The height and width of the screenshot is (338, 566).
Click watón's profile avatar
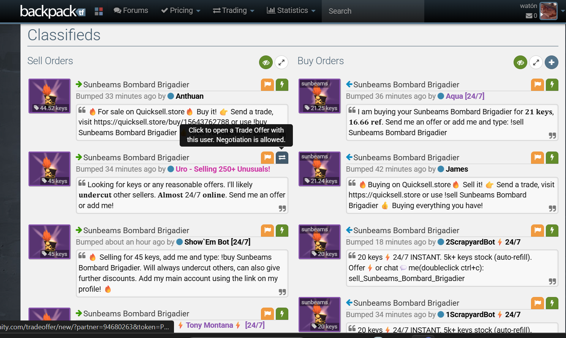point(548,11)
